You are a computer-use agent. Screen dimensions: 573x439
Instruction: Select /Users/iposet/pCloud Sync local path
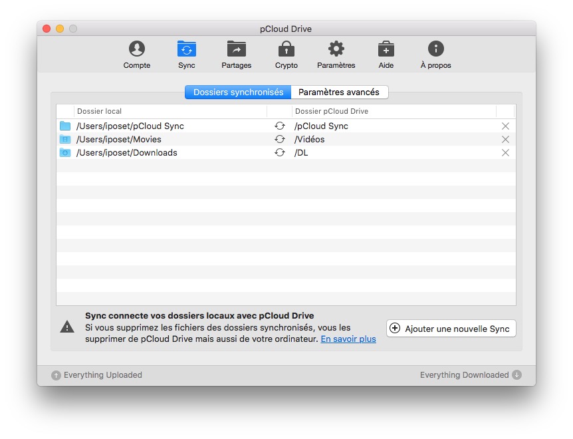(130, 126)
